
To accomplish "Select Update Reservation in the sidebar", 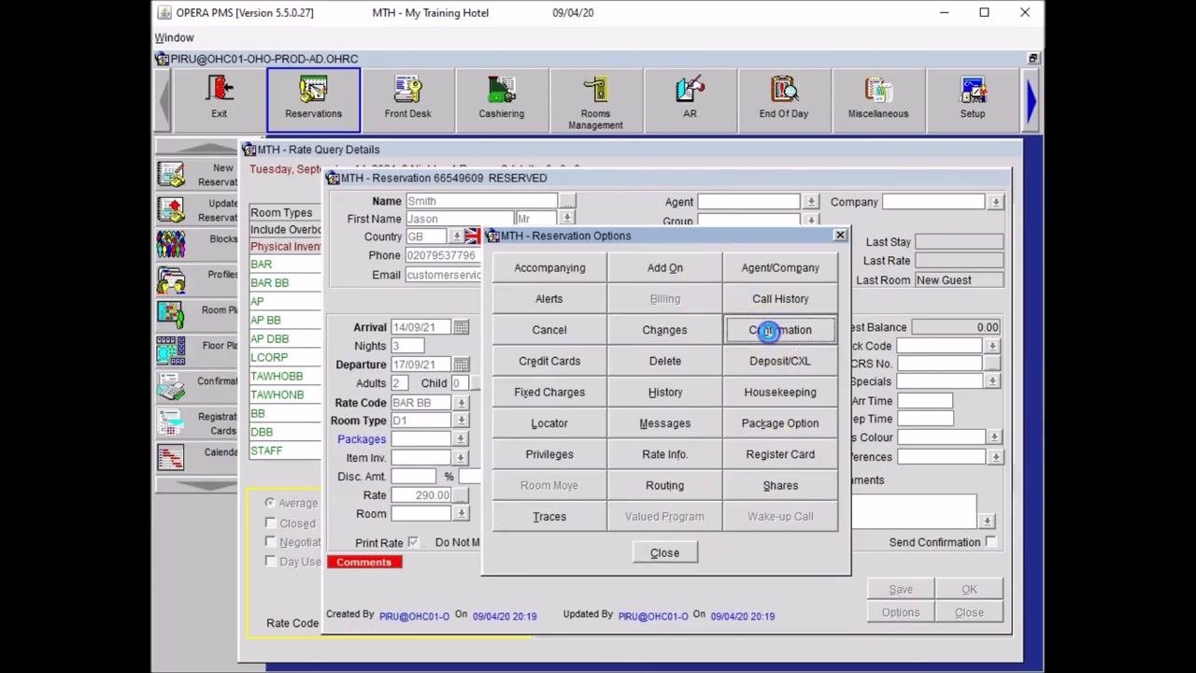I will [196, 210].
